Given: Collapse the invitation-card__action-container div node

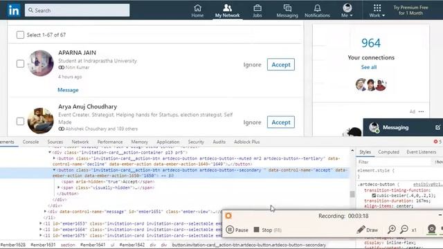Looking at the screenshot, I should (x=50, y=152).
